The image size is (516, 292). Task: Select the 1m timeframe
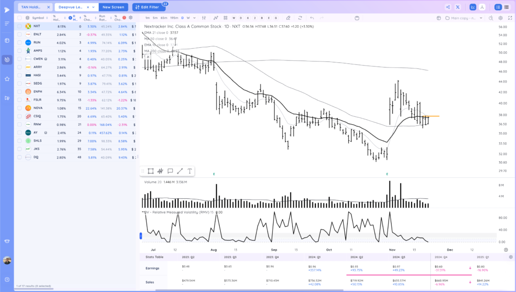tap(148, 18)
